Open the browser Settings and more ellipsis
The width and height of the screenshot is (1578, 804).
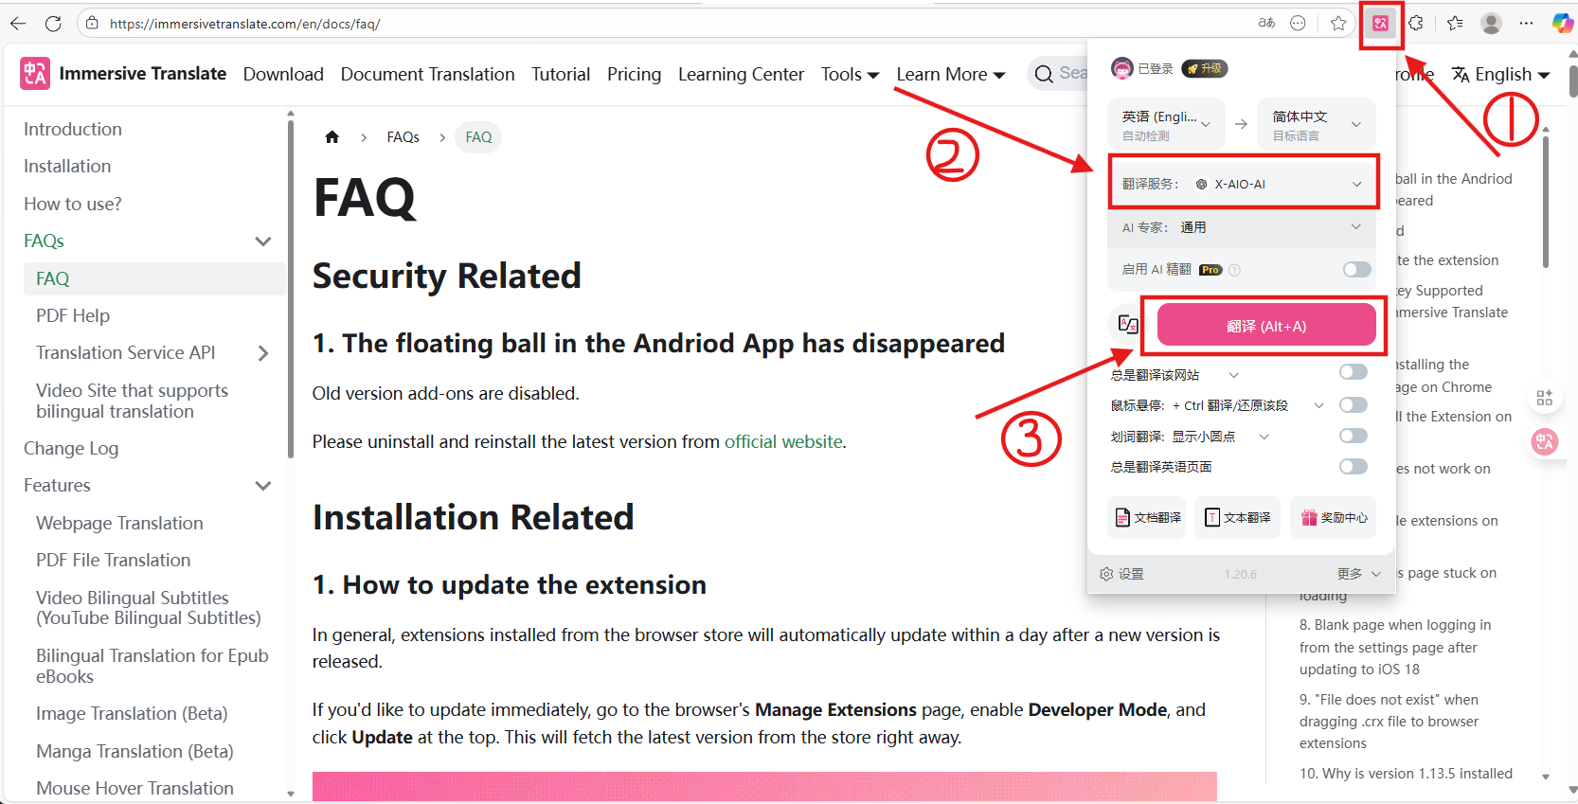[x=1526, y=24]
